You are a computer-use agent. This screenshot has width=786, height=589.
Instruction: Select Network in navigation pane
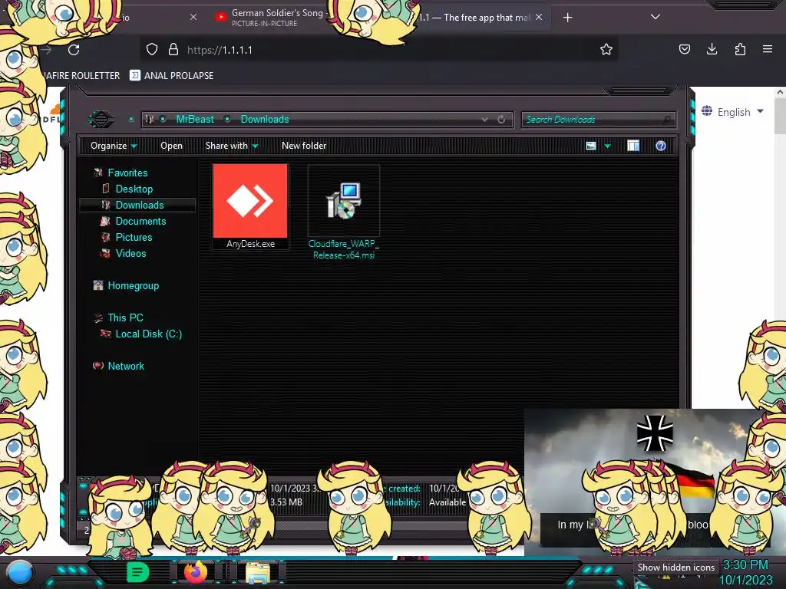pyautogui.click(x=125, y=366)
